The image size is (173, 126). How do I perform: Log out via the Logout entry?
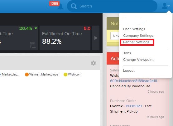click(x=129, y=70)
